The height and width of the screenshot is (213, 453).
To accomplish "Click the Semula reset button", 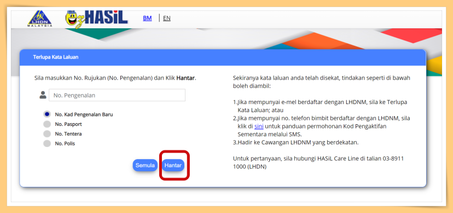I will 145,166.
